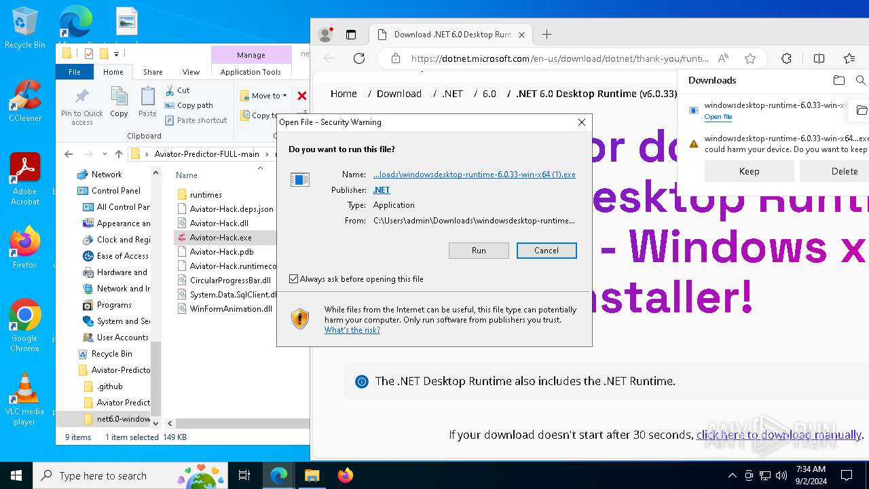Select the .github folder in the tree
This screenshot has height=489, width=869.
(109, 386)
